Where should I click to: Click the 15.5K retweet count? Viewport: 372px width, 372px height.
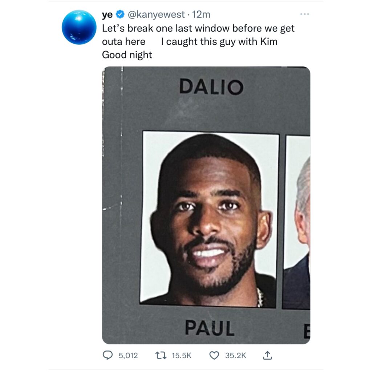click(x=182, y=355)
